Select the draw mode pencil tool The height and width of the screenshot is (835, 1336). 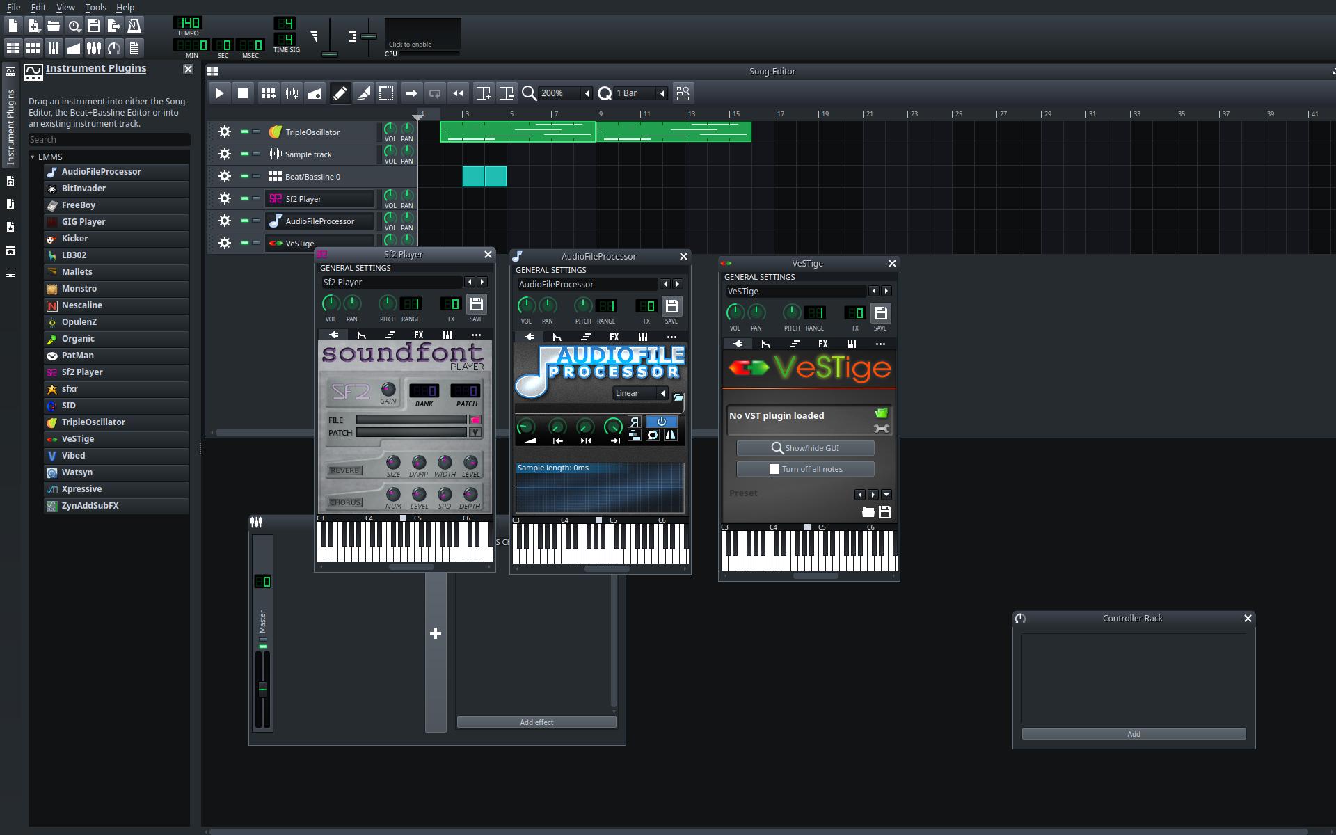click(x=340, y=93)
